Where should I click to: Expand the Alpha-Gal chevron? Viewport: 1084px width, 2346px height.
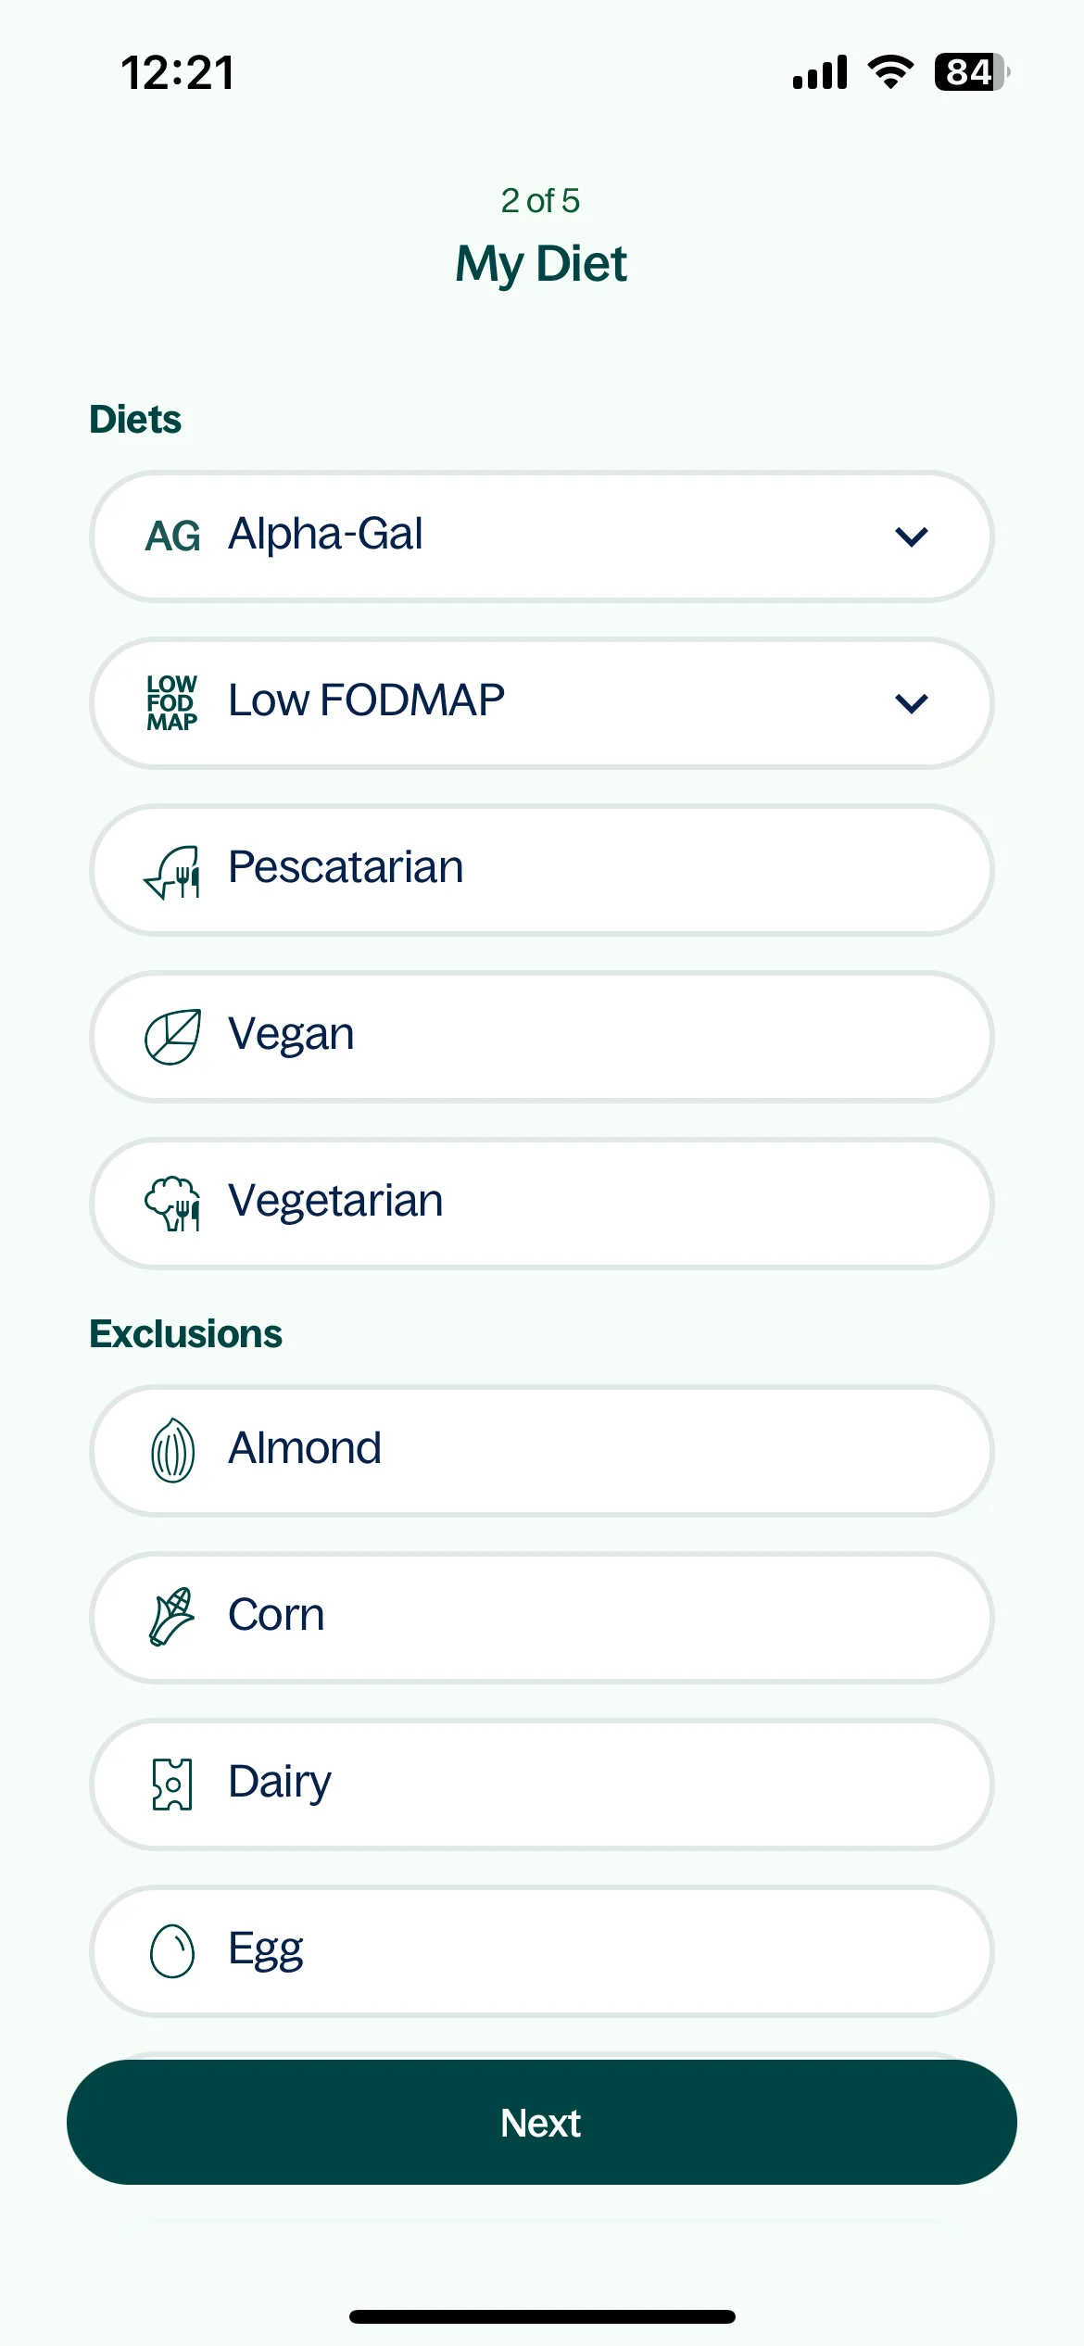pyautogui.click(x=912, y=536)
